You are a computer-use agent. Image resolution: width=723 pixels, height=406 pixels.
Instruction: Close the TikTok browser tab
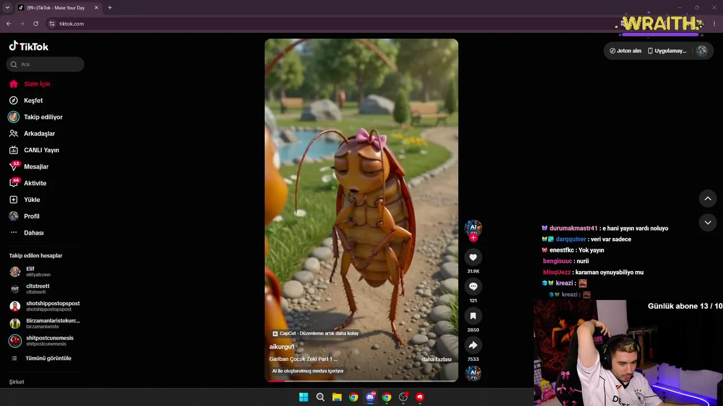96,8
